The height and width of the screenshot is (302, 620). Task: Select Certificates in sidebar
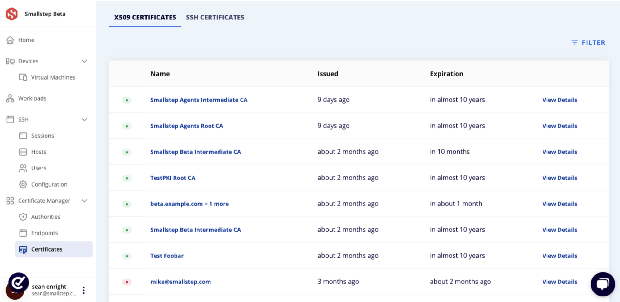click(54, 249)
